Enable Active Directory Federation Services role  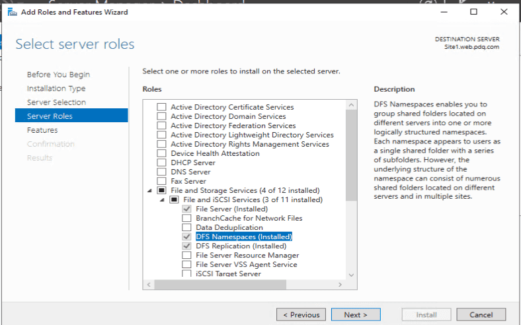click(x=161, y=126)
